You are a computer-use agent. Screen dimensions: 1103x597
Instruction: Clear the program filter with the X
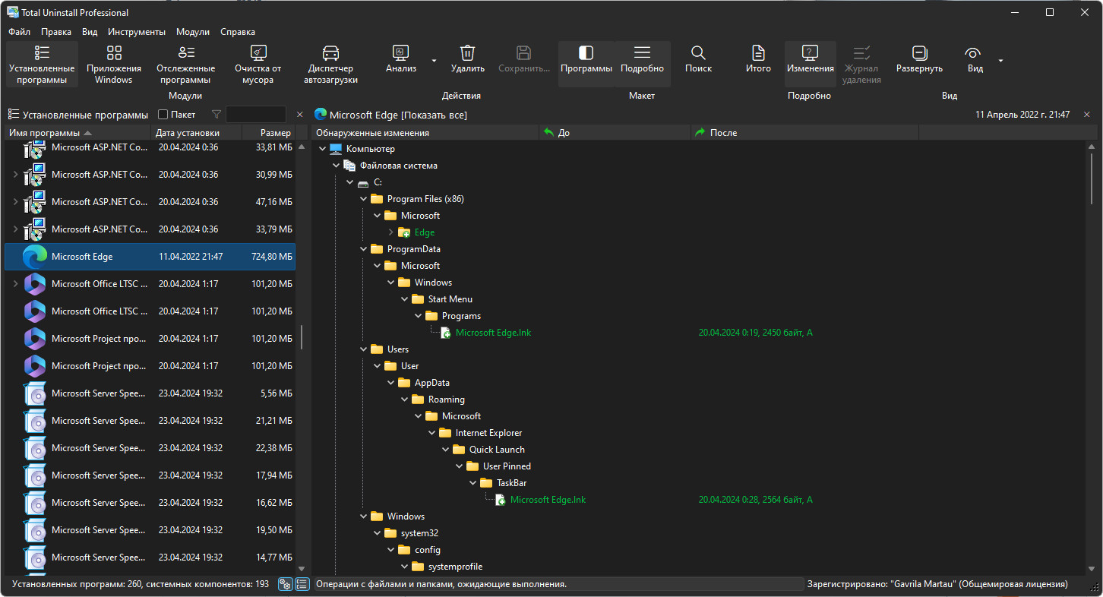pyautogui.click(x=299, y=115)
